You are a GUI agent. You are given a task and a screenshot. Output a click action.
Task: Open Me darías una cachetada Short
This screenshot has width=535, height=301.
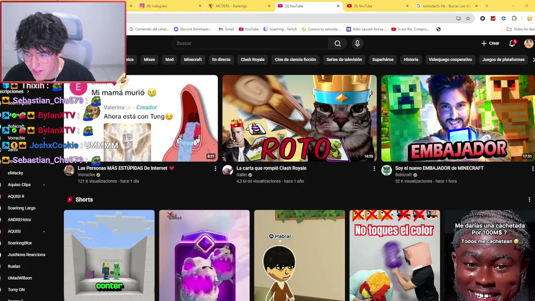[490, 255]
